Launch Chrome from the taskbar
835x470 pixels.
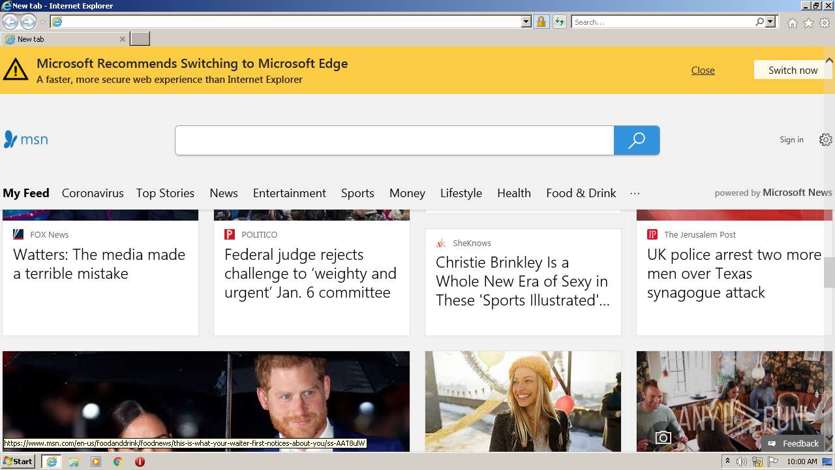point(118,462)
